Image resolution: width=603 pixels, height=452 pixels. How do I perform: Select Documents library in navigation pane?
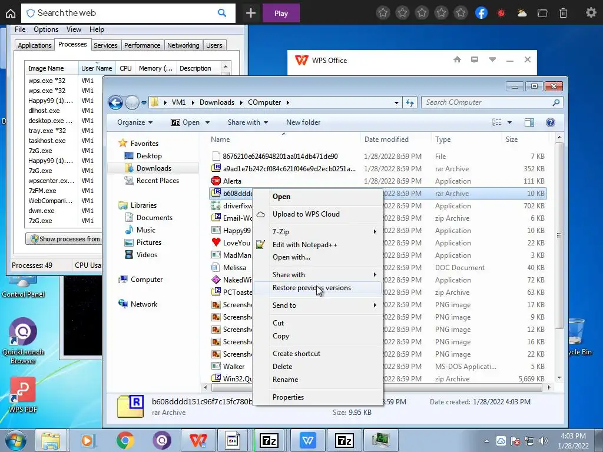click(x=154, y=218)
